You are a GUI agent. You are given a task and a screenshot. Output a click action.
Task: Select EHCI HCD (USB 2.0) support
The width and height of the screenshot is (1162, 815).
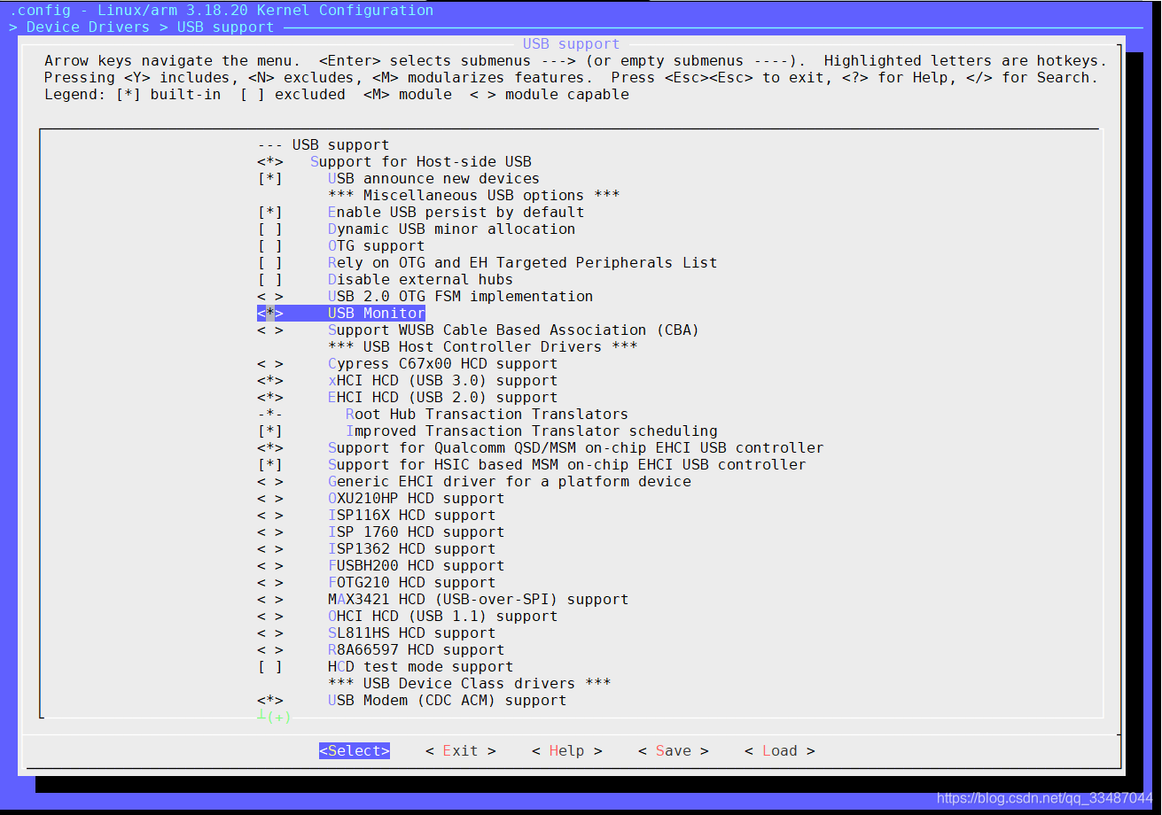point(442,398)
